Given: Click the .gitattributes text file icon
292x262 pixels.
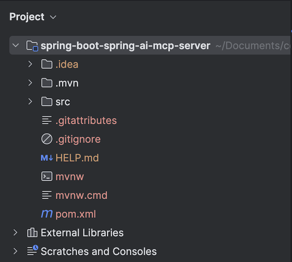Looking at the screenshot, I should coord(47,120).
